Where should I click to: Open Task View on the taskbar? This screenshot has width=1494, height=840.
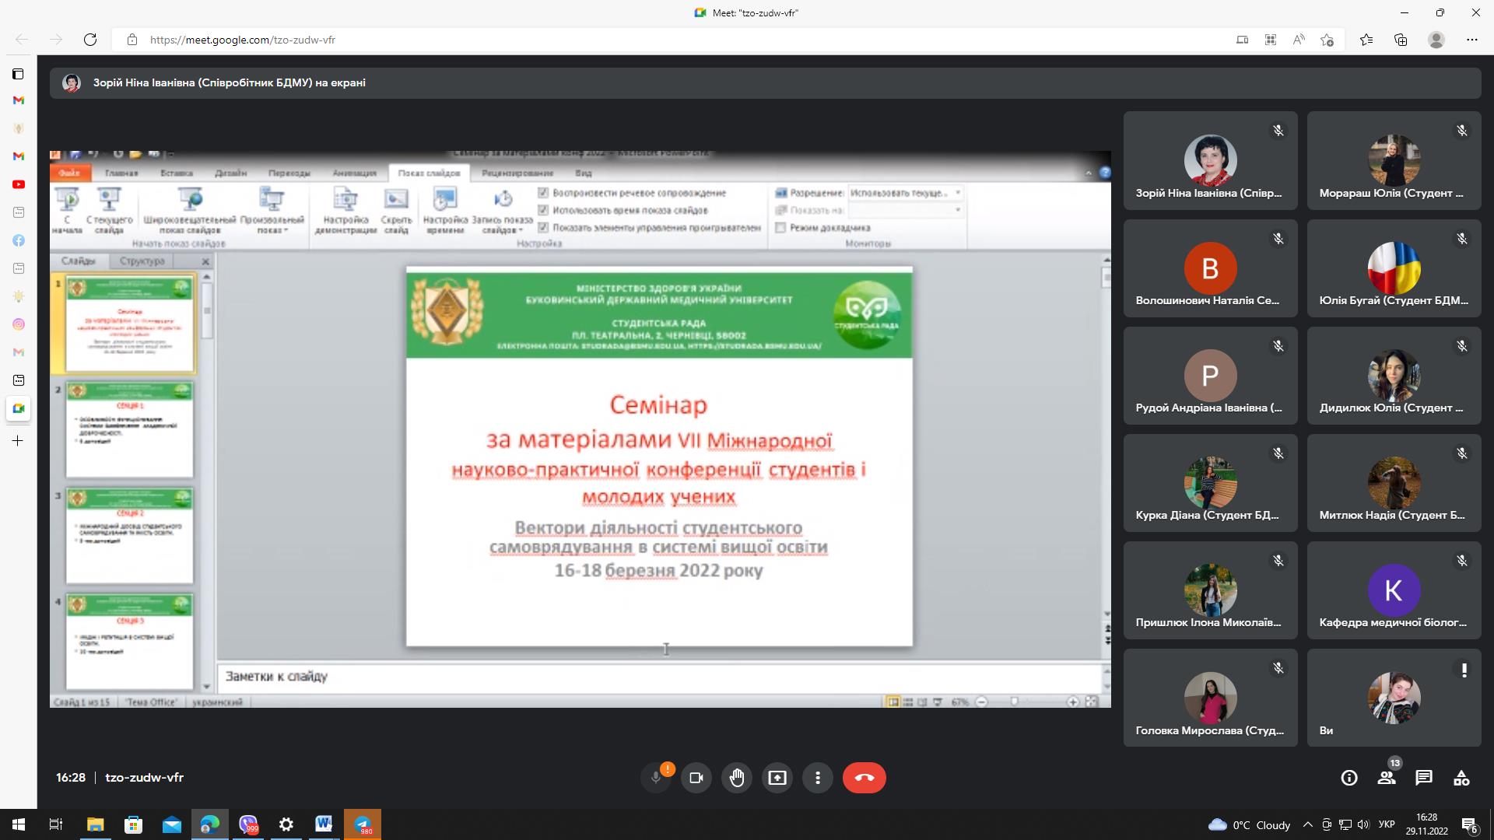[x=56, y=824]
